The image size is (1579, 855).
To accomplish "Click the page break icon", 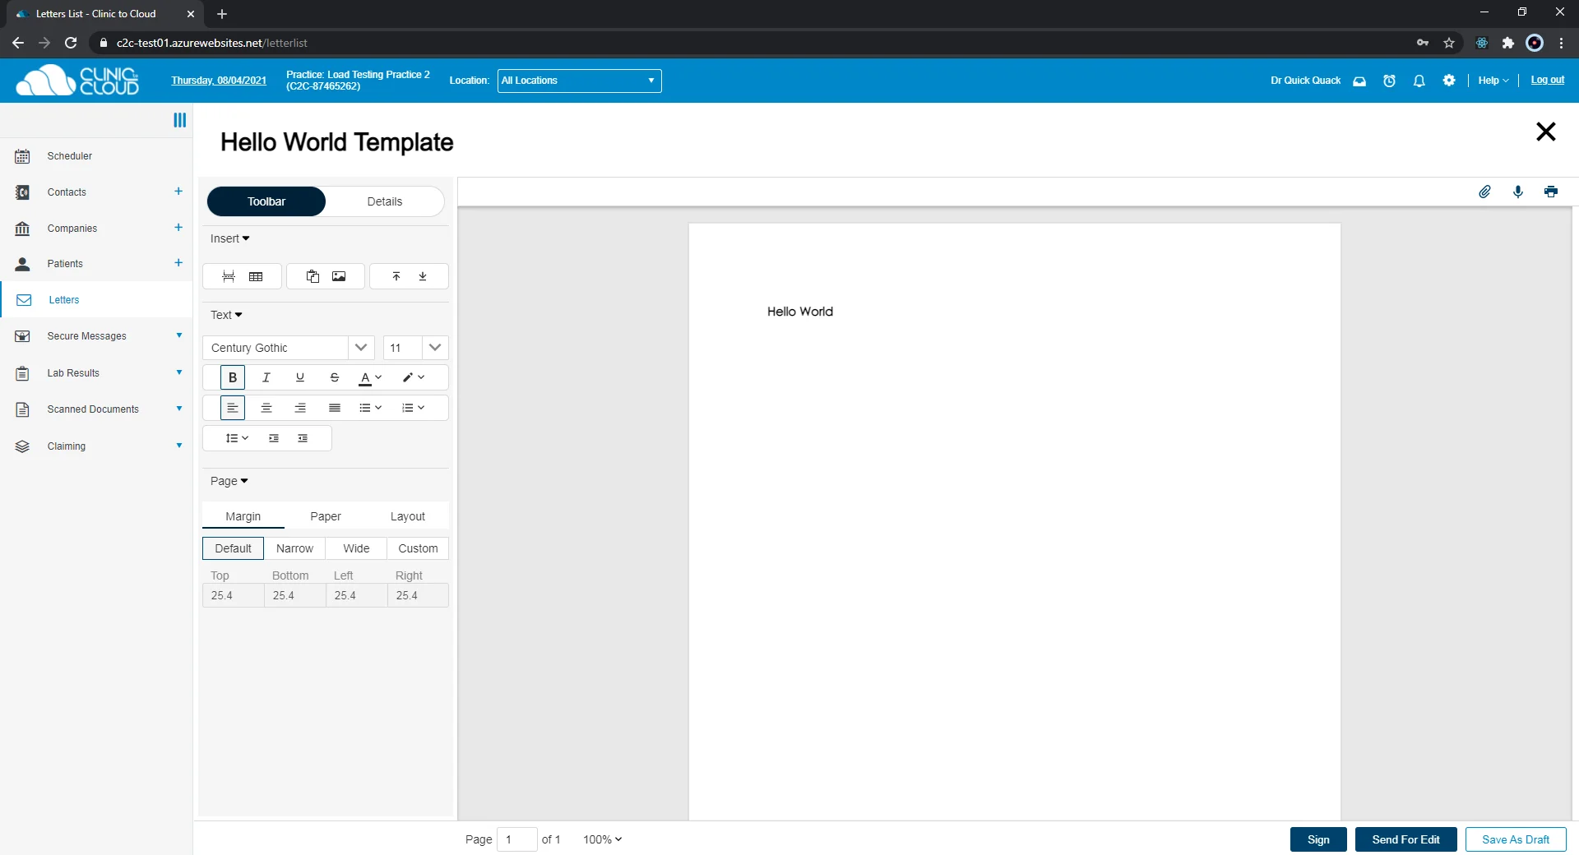I will (x=229, y=276).
